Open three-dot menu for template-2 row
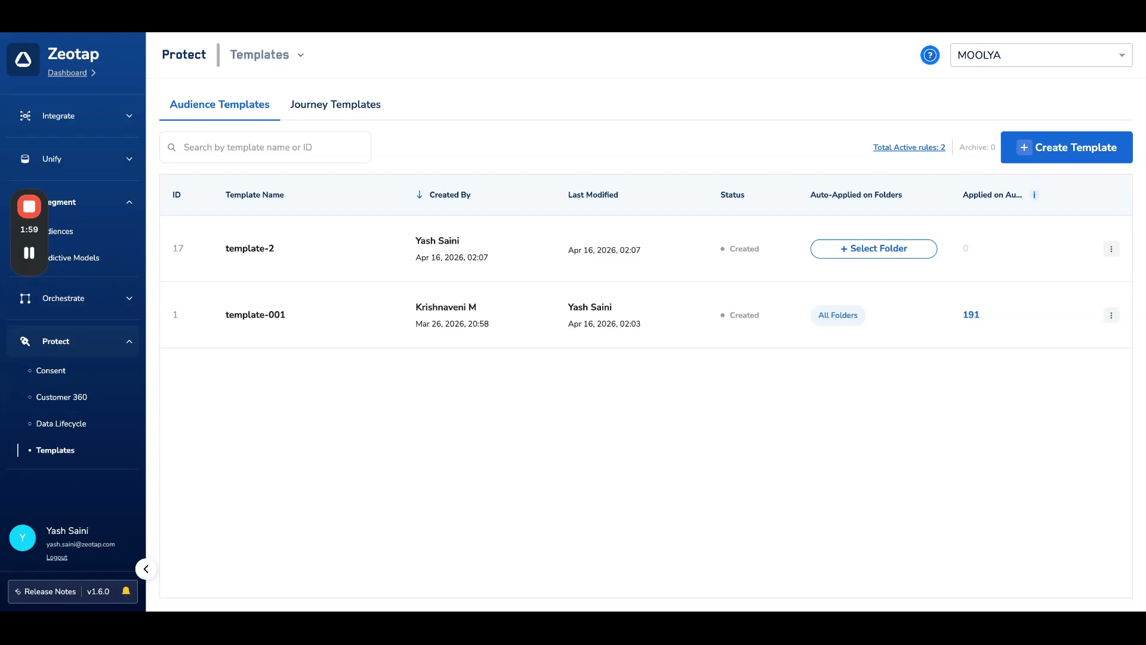The width and height of the screenshot is (1146, 645). coord(1111,249)
